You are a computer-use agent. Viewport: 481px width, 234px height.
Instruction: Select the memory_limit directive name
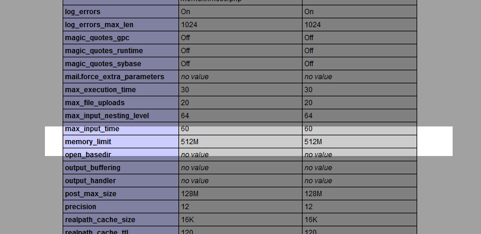point(88,142)
